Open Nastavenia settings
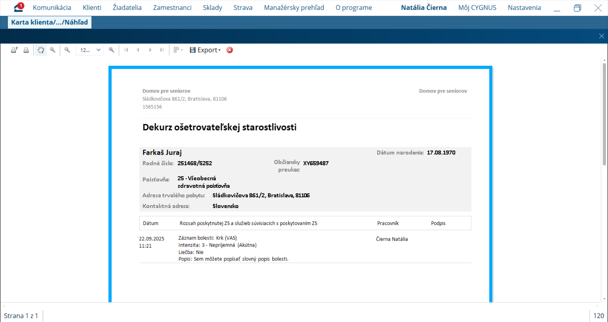The width and height of the screenshot is (608, 322). pyautogui.click(x=524, y=8)
